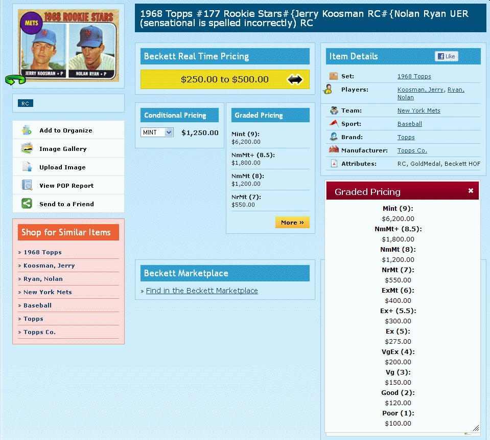Shop similar items for Baseball

37,305
